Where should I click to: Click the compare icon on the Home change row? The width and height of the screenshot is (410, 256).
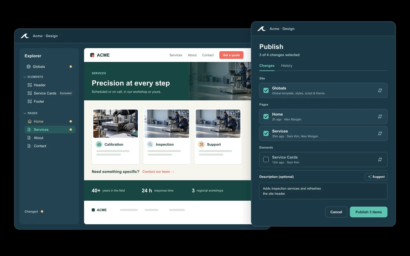pyautogui.click(x=380, y=116)
